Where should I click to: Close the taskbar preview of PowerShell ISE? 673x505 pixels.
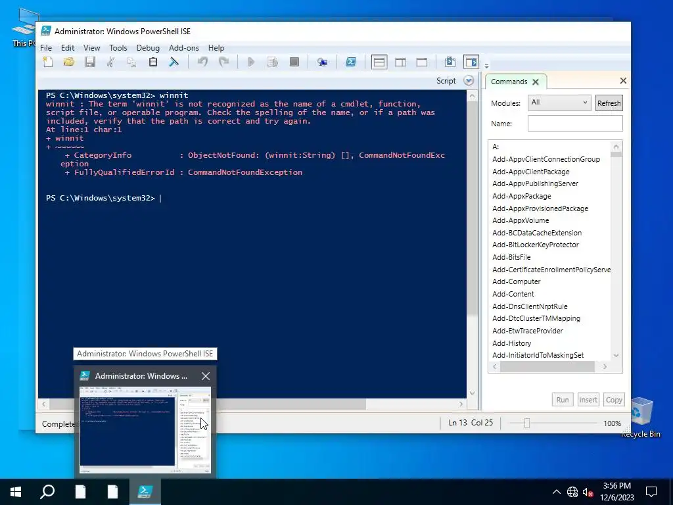click(206, 376)
